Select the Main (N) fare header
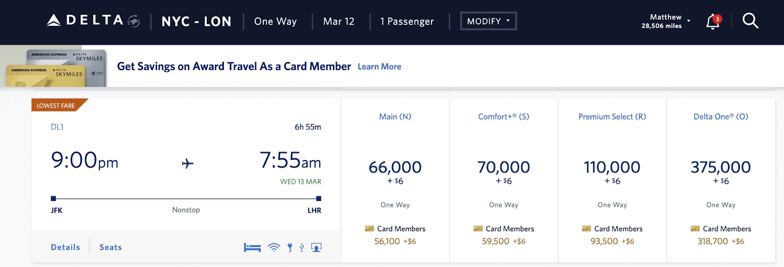 [x=395, y=117]
